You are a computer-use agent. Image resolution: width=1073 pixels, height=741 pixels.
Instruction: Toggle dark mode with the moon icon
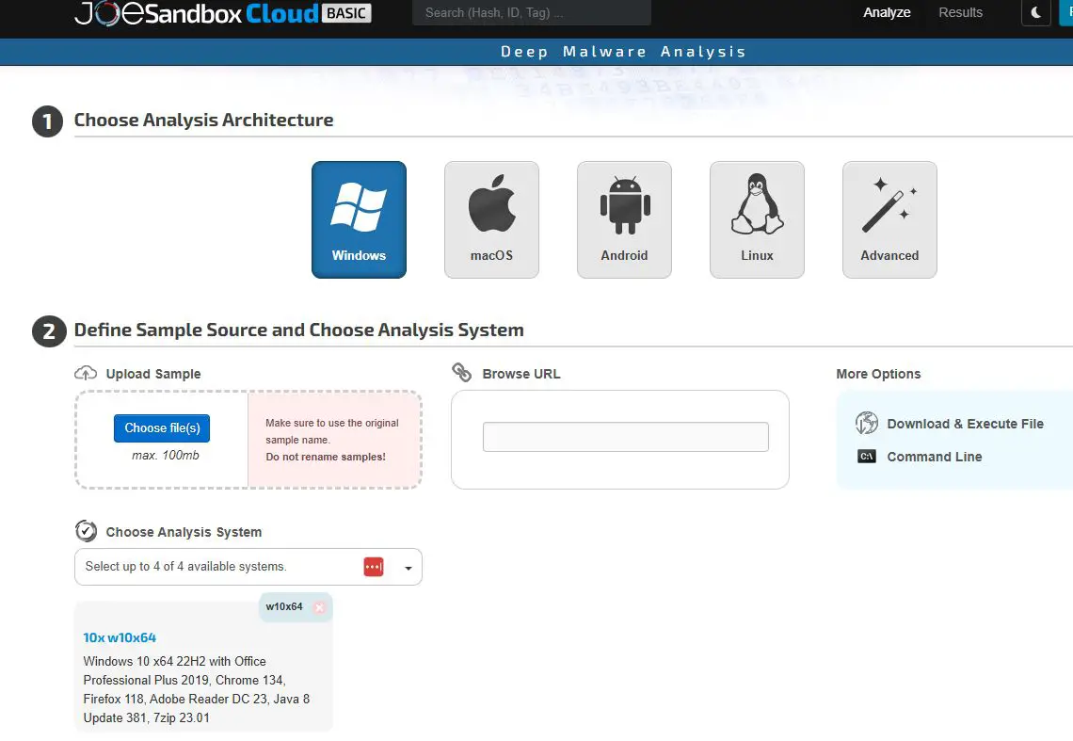[x=1035, y=13]
